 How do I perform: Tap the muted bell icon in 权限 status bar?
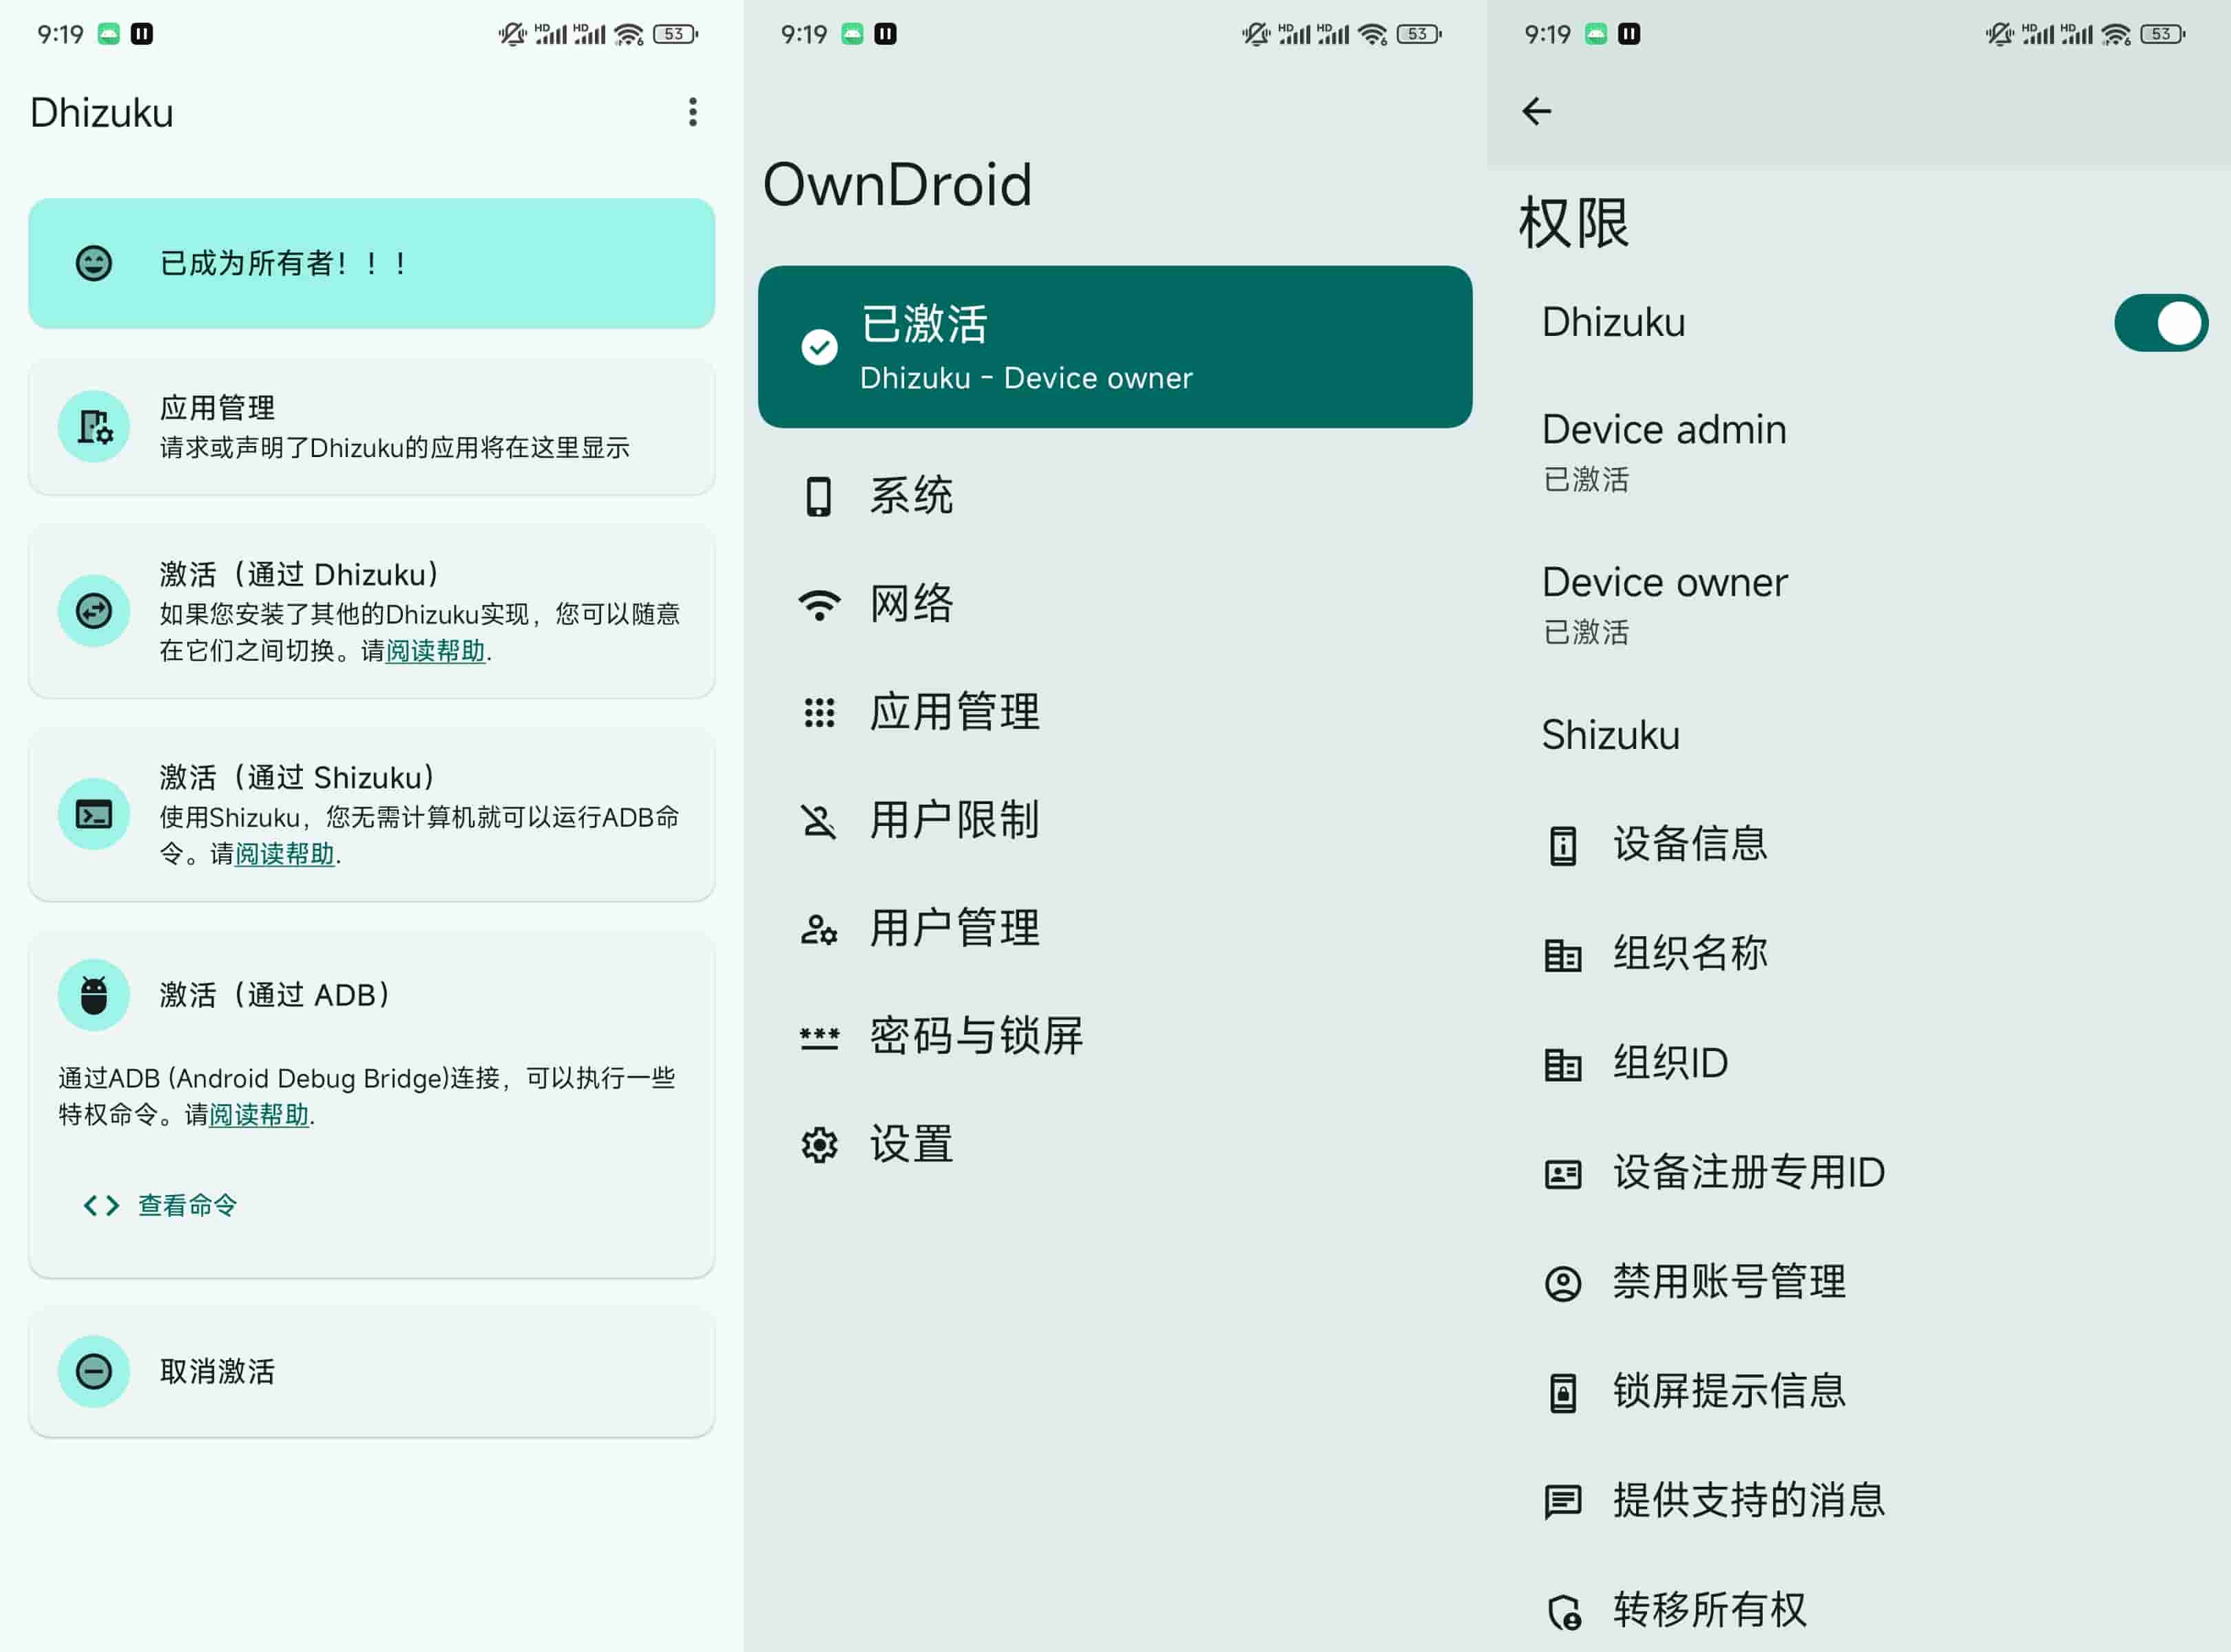point(1999,34)
